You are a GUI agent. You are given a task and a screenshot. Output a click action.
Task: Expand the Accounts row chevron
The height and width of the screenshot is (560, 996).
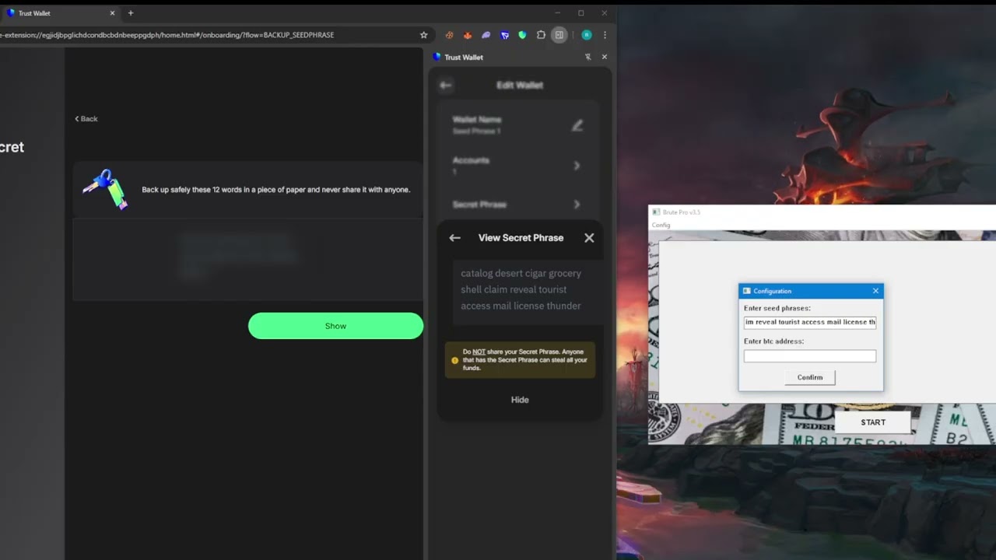[x=577, y=166]
